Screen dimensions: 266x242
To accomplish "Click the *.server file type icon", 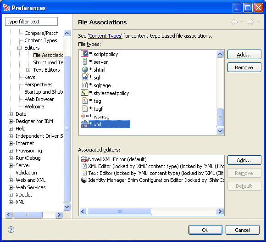I will coord(85,62).
